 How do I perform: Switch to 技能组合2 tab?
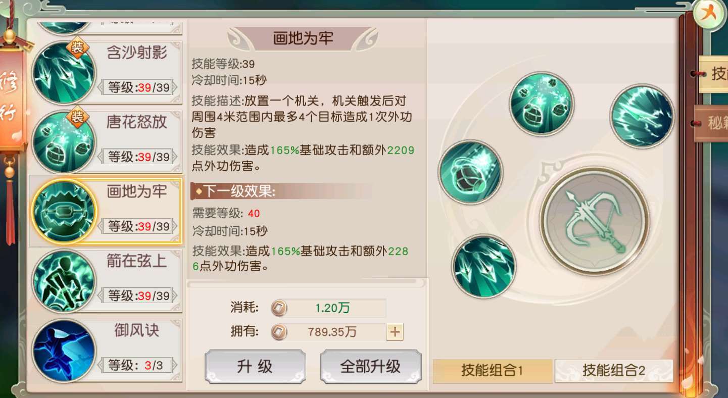coord(614,371)
